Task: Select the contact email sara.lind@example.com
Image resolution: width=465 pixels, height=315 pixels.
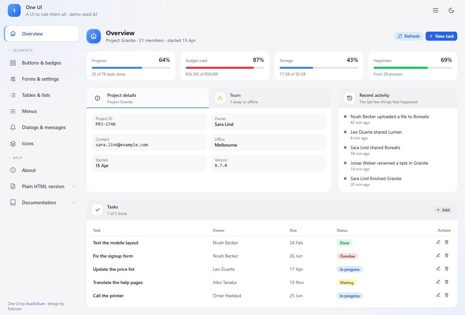Action: tap(122, 145)
